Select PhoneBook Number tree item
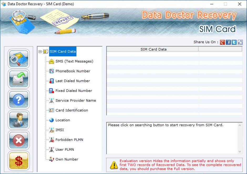This screenshot has height=174, width=247. click(x=73, y=71)
